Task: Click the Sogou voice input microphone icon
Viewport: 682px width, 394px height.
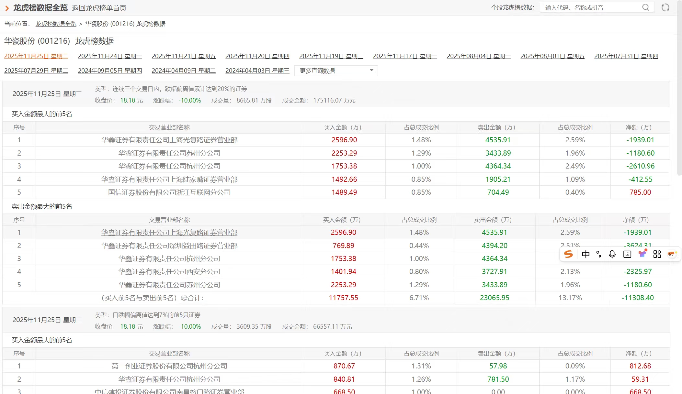Action: tap(612, 254)
